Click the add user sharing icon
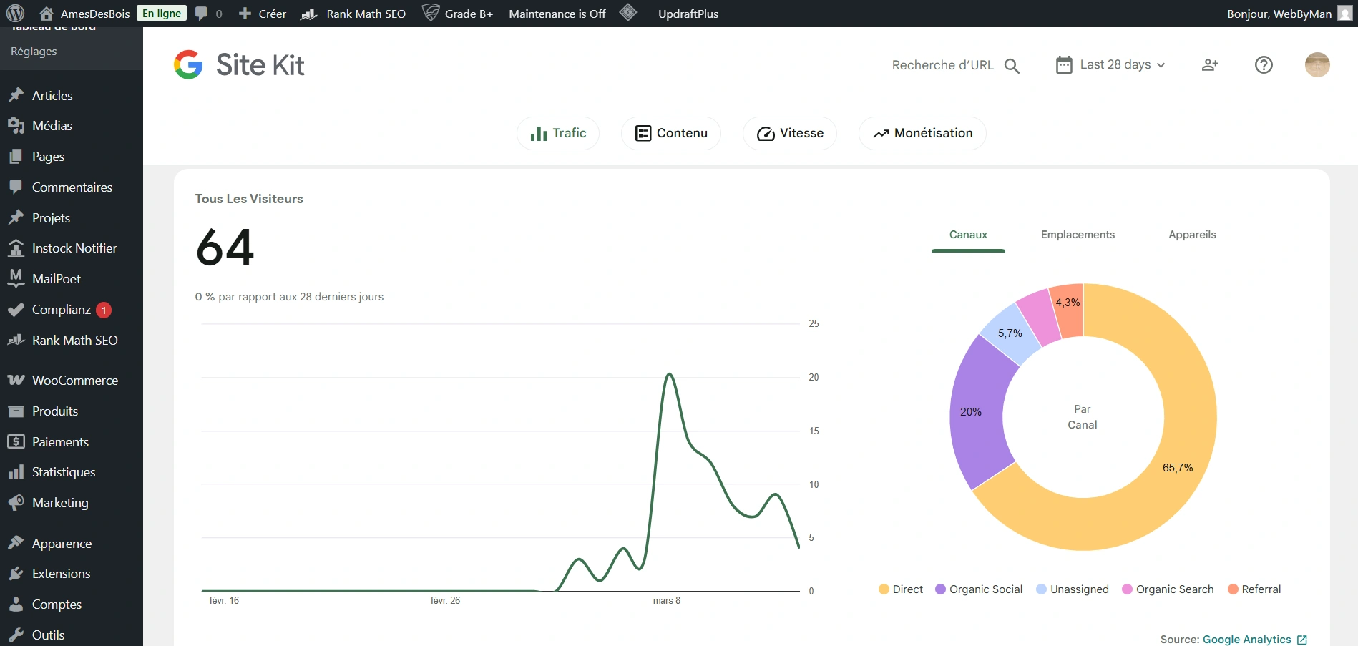 click(1210, 65)
